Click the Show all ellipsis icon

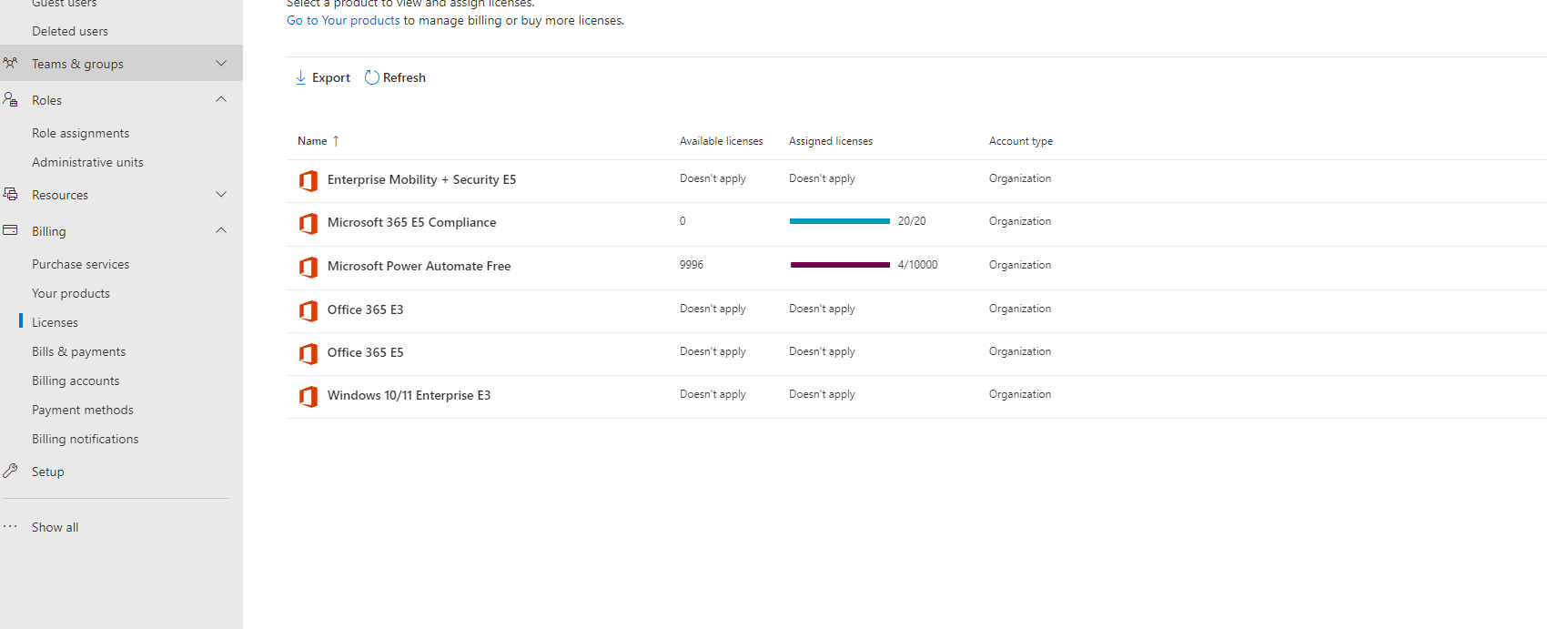pos(10,526)
